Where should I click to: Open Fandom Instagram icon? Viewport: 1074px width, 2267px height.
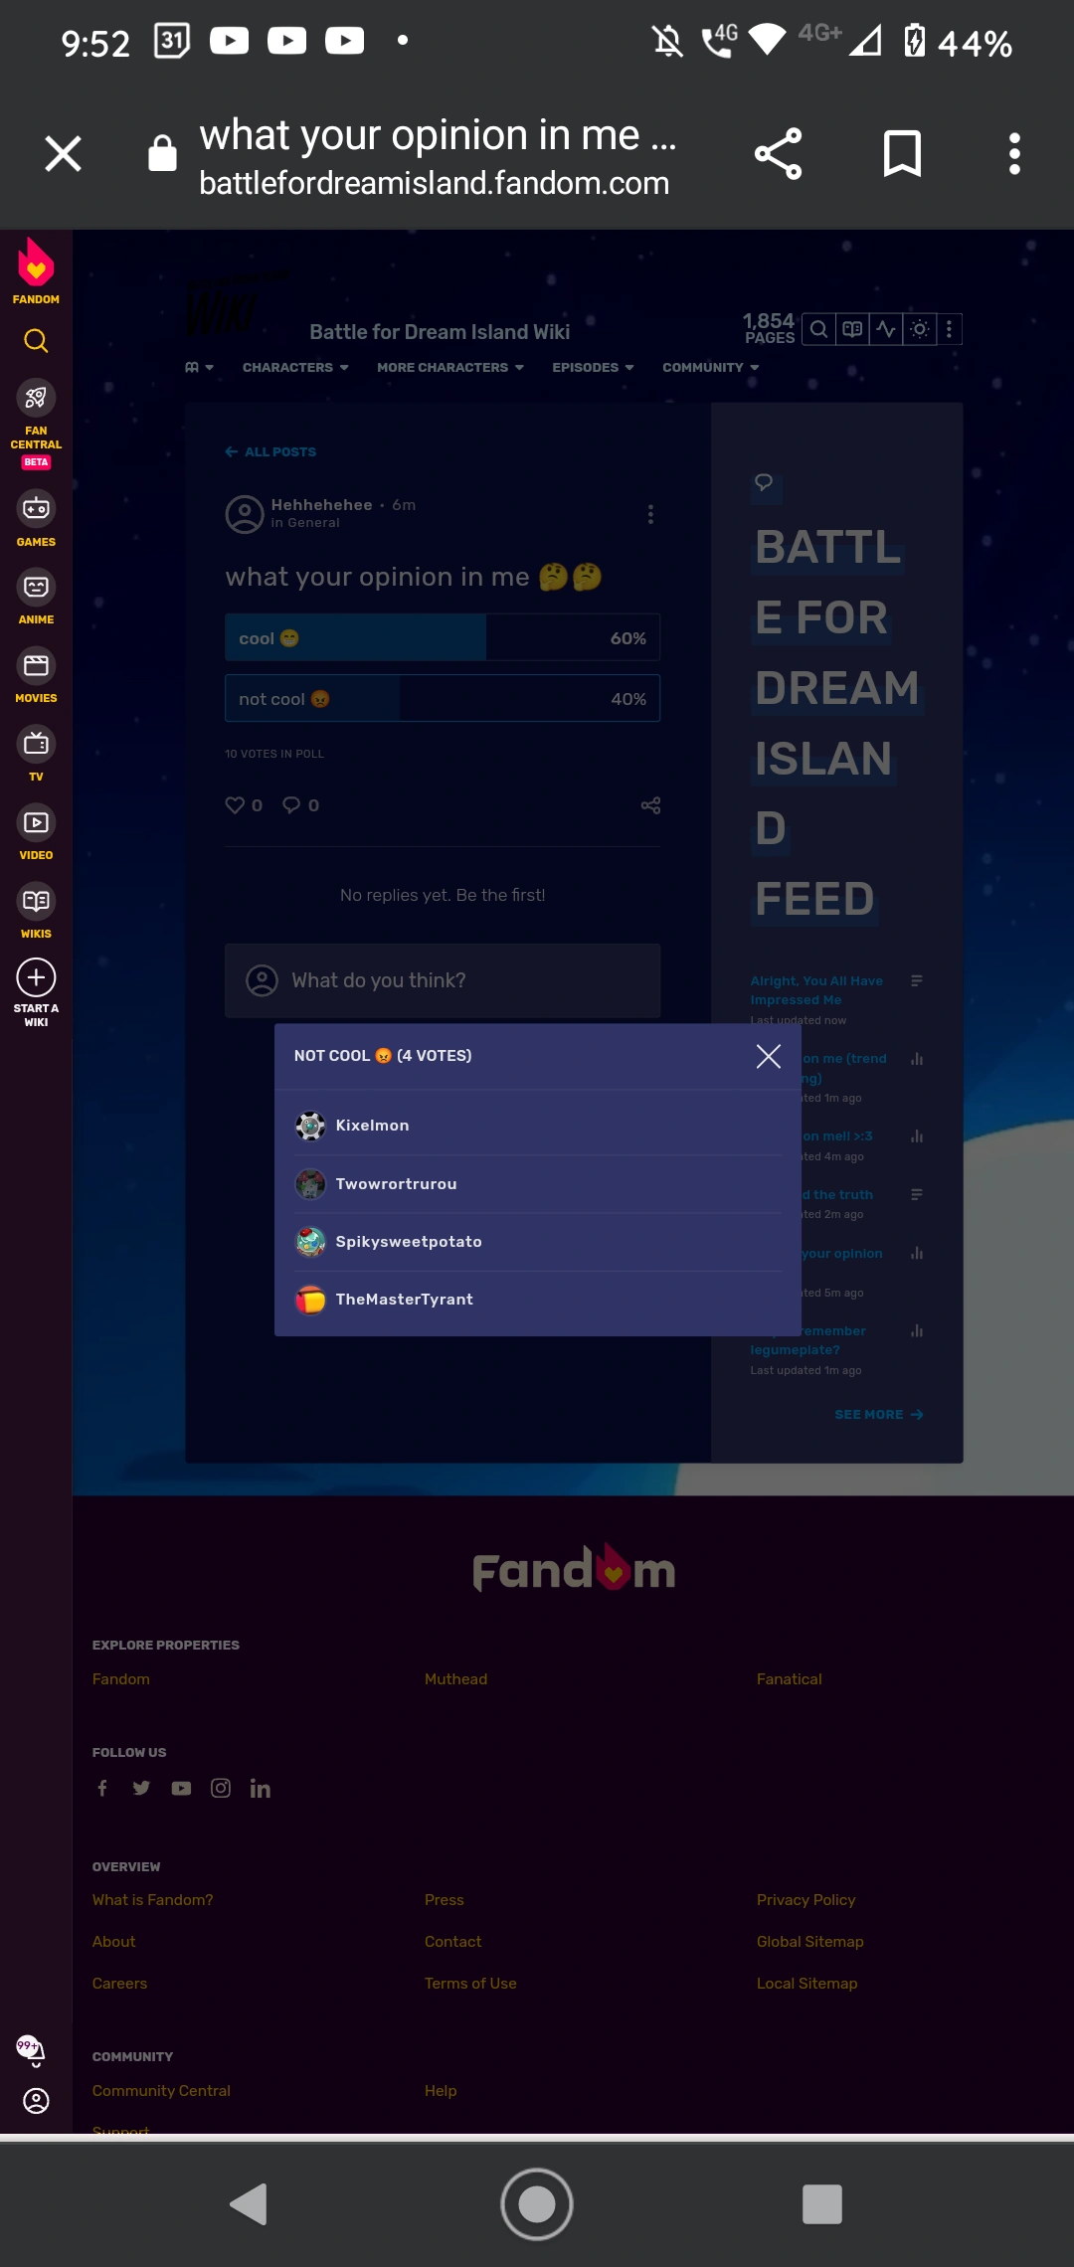click(x=221, y=1789)
